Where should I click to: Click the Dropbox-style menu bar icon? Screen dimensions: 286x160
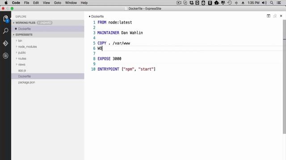(x=191, y=3)
